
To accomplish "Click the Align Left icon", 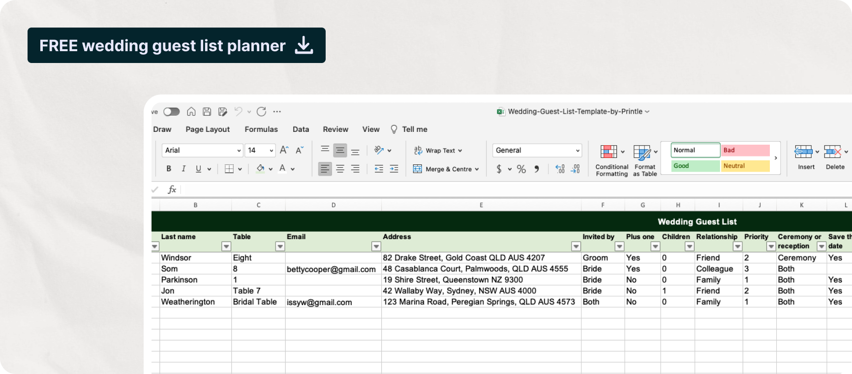I will point(325,169).
